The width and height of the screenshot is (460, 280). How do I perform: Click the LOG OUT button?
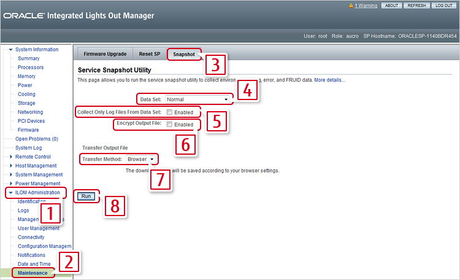point(443,6)
